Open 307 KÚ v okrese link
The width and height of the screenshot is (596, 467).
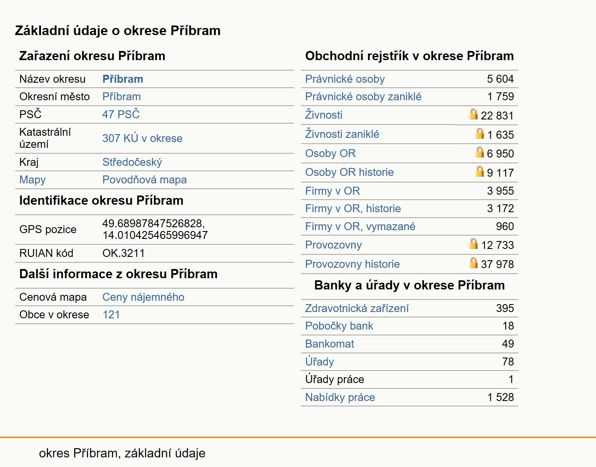(x=143, y=138)
